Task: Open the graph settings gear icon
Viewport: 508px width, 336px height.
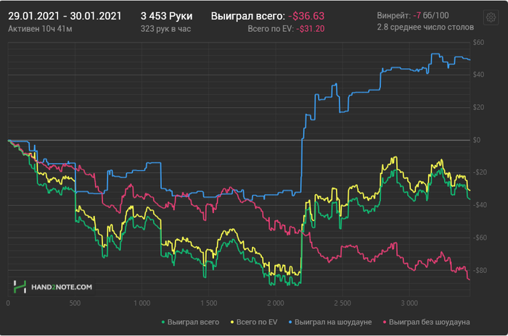Action: click(x=491, y=17)
